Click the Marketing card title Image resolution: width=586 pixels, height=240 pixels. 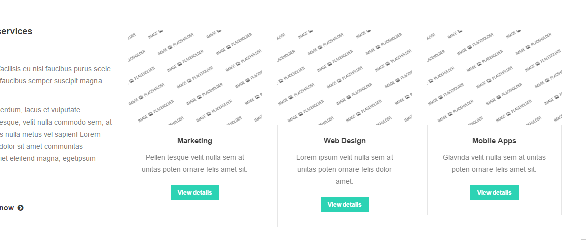pos(194,141)
